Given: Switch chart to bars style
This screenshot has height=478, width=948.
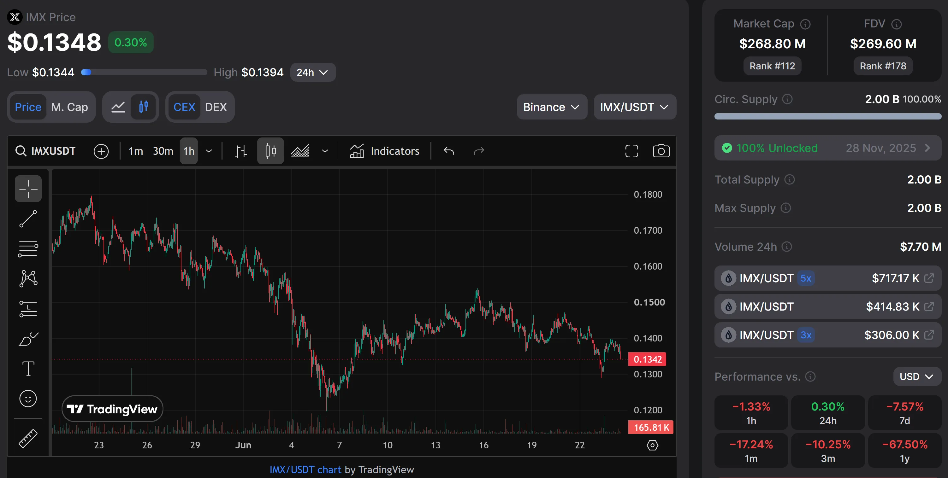Looking at the screenshot, I should (x=241, y=151).
